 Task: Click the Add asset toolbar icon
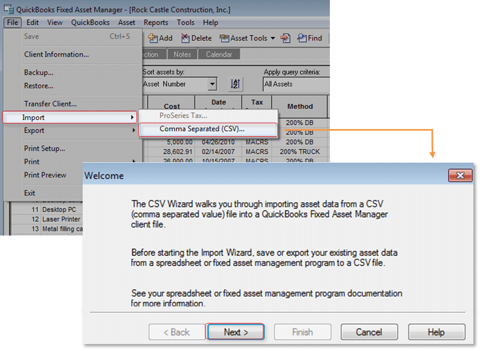point(160,38)
